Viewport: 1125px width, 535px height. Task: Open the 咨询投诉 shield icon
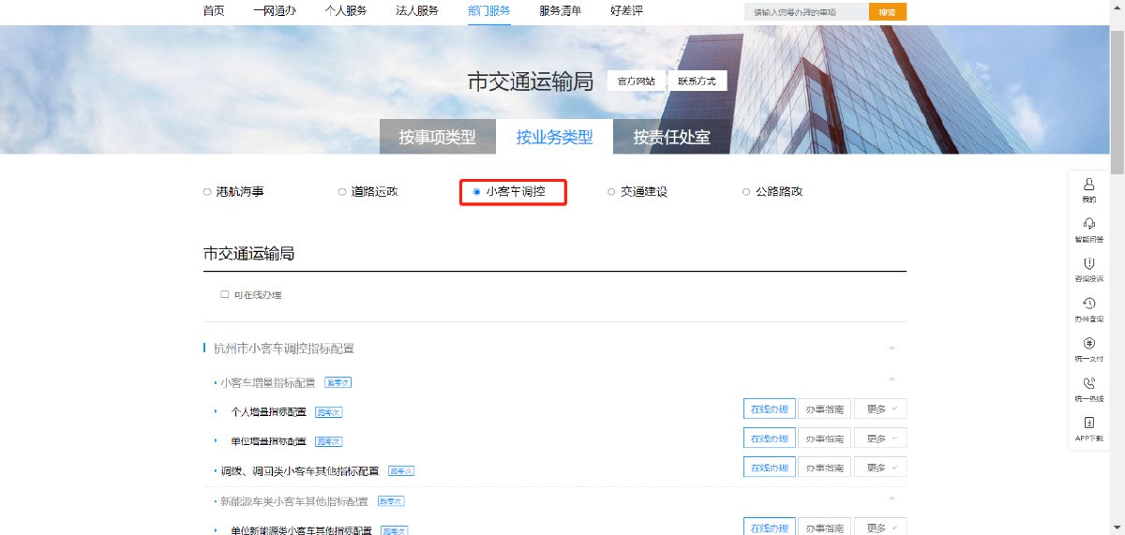pyautogui.click(x=1088, y=264)
